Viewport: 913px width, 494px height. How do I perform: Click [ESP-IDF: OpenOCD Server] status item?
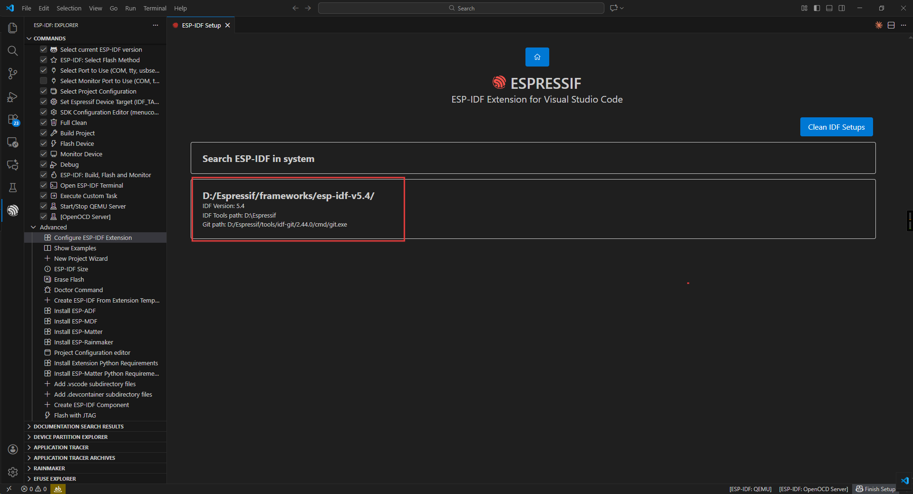pos(813,489)
